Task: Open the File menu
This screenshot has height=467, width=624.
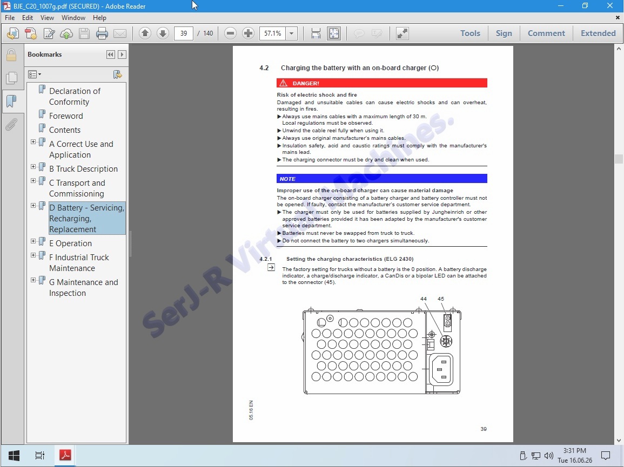Action: point(10,17)
